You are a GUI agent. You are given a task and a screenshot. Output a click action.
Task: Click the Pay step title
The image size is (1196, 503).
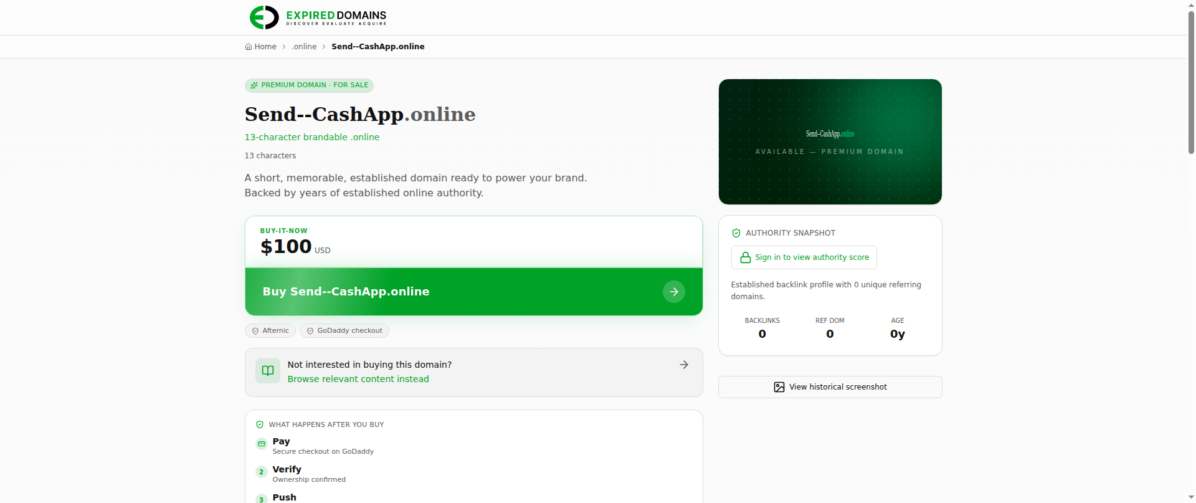coord(281,441)
